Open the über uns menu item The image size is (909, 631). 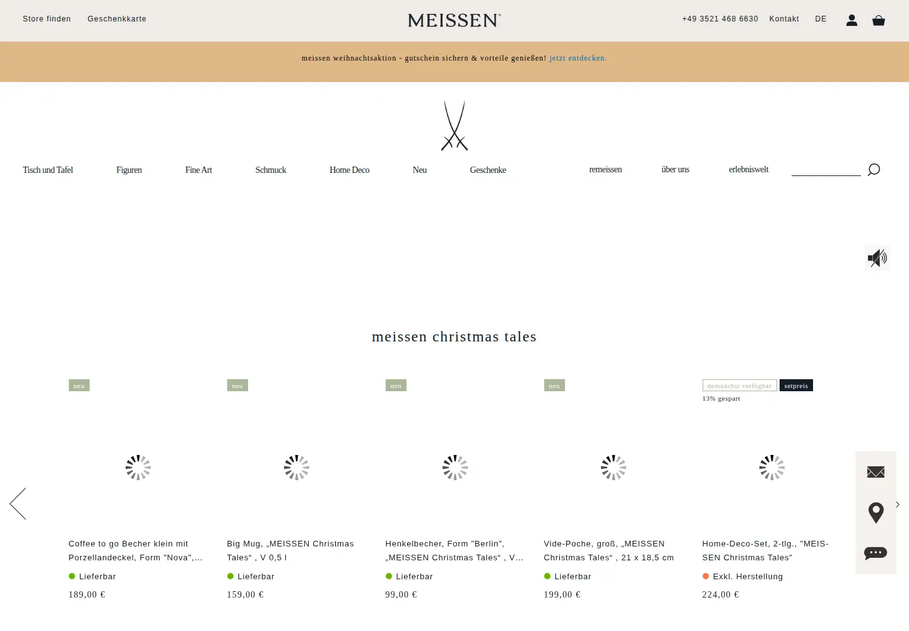click(x=675, y=170)
